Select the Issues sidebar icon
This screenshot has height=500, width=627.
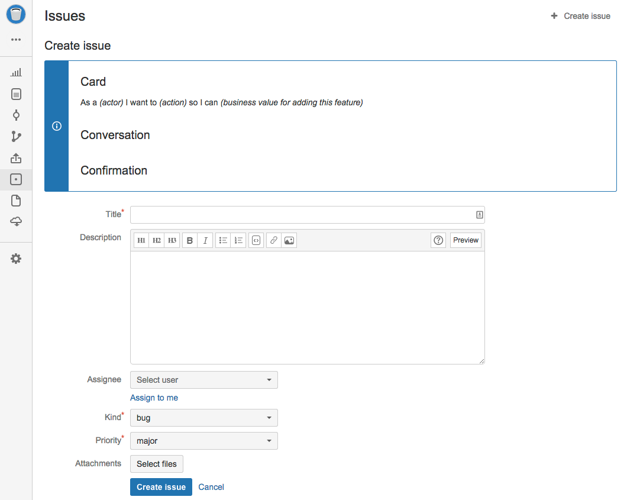point(16,179)
